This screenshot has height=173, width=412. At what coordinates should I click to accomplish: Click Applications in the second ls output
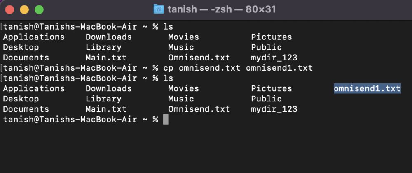point(34,89)
